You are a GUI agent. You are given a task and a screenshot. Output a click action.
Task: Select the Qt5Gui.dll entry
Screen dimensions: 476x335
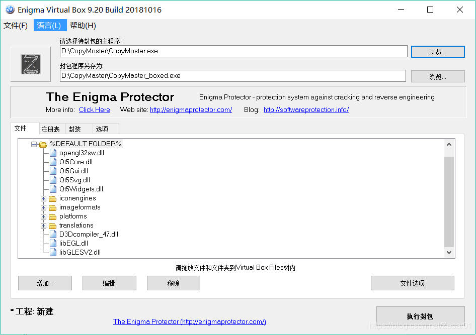click(x=74, y=171)
